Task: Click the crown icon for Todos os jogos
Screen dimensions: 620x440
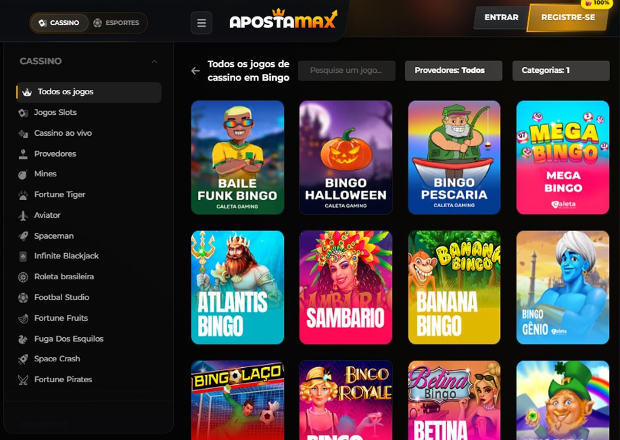Action: click(x=27, y=92)
